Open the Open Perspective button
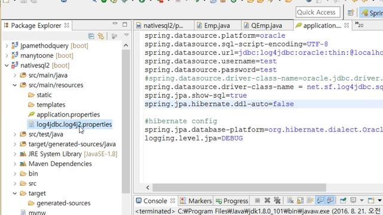Viewport: 383px width, 215px height. [351, 13]
